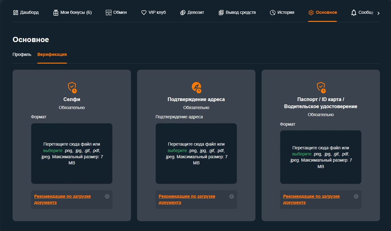Click the shield icon above Селфи
Image resolution: width=391 pixels, height=231 pixels.
tap(72, 87)
